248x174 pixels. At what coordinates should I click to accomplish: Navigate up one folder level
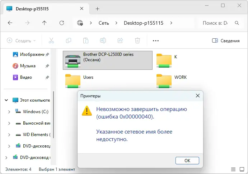[x=45, y=23]
